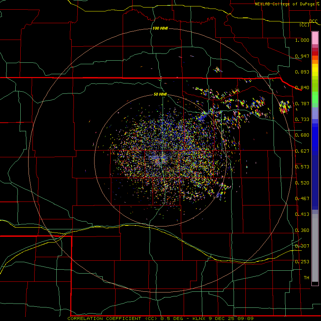Screen dimensions: 321x321
Task: Click the '100 NMI' range ring label
Action: tap(160, 28)
